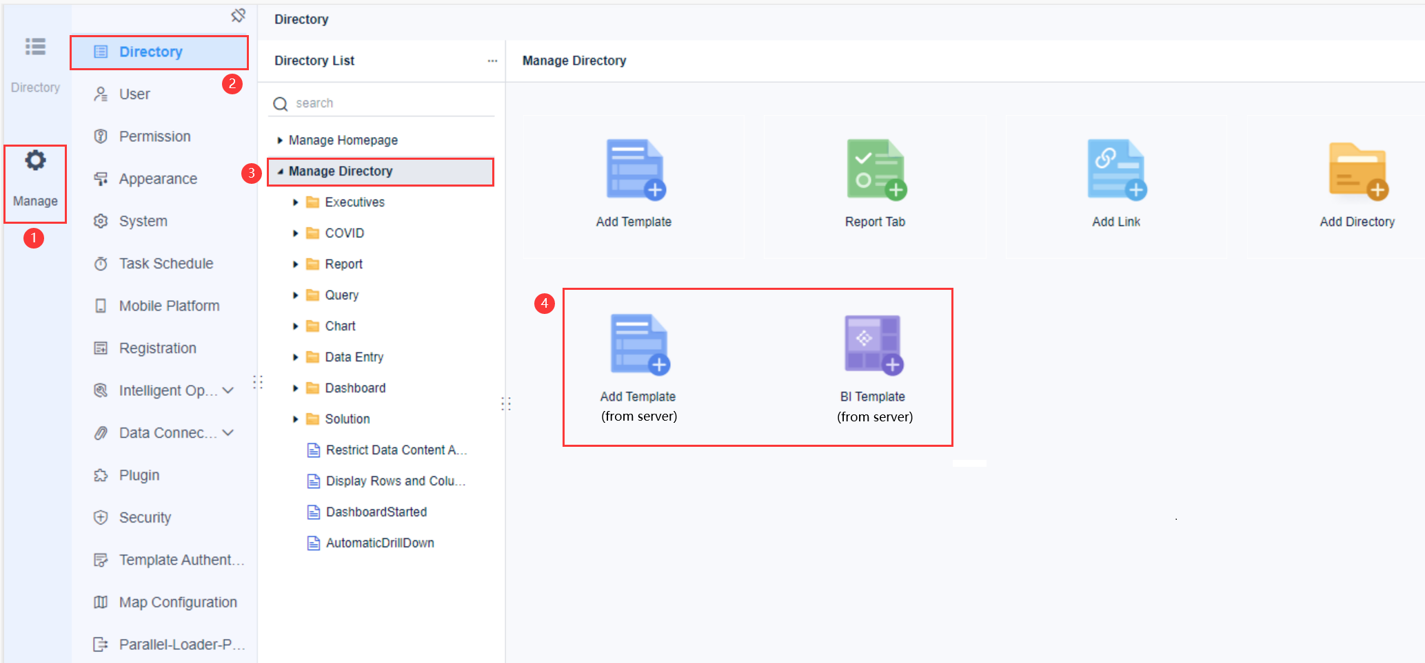Unpin the navigation panel with pin icon
The width and height of the screenshot is (1425, 663).
click(239, 15)
